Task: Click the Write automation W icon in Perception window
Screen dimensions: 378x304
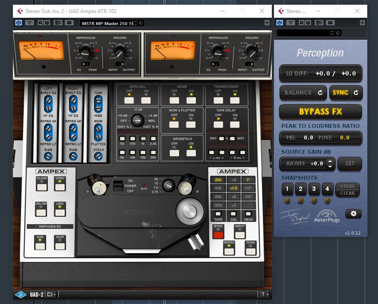Action: tap(308, 23)
